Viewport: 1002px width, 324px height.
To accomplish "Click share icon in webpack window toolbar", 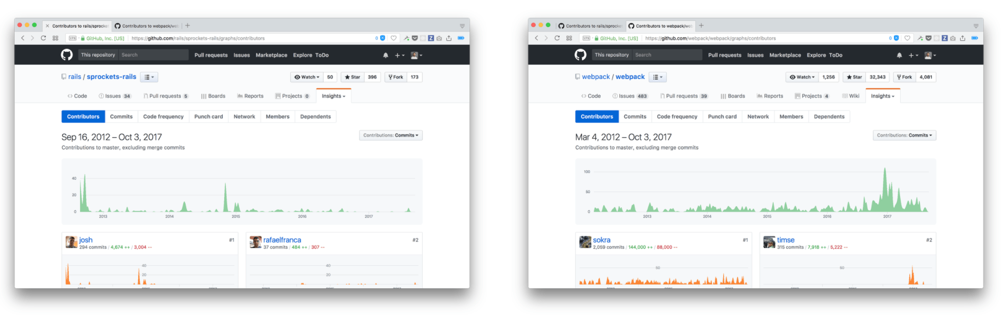I will [963, 38].
